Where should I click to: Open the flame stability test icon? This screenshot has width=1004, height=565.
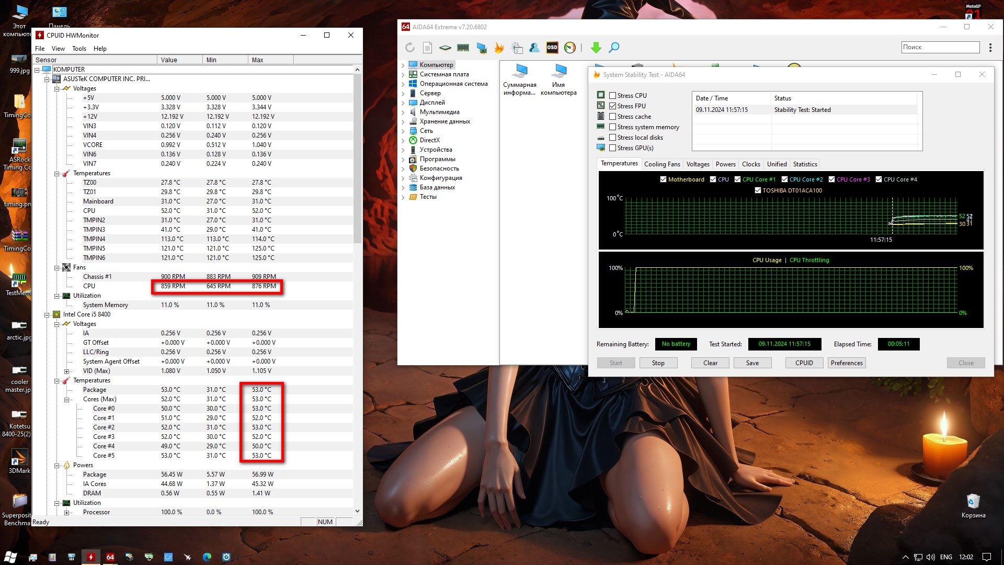pyautogui.click(x=499, y=48)
